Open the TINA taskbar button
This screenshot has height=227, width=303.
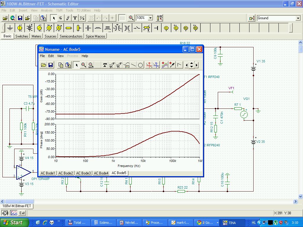pyautogui.click(x=232, y=223)
